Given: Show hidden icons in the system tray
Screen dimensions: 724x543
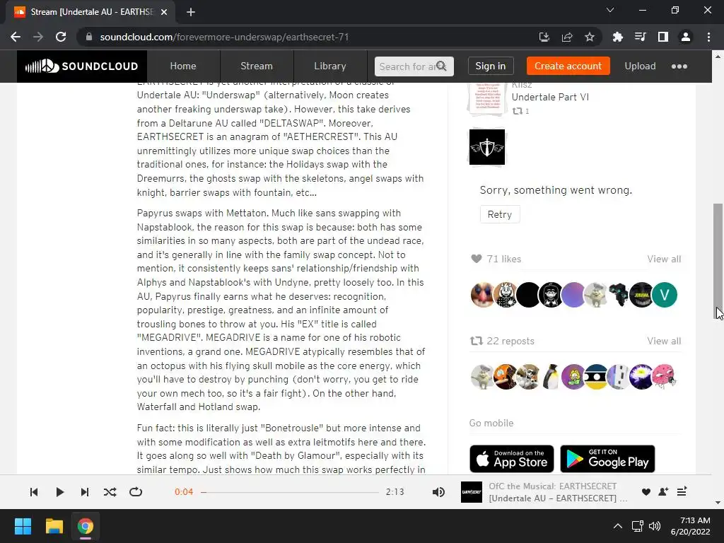Looking at the screenshot, I should pyautogui.click(x=617, y=526).
